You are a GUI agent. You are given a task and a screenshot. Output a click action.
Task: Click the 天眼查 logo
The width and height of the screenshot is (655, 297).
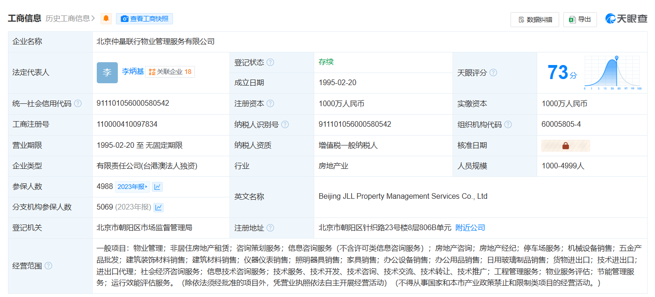coord(626,19)
